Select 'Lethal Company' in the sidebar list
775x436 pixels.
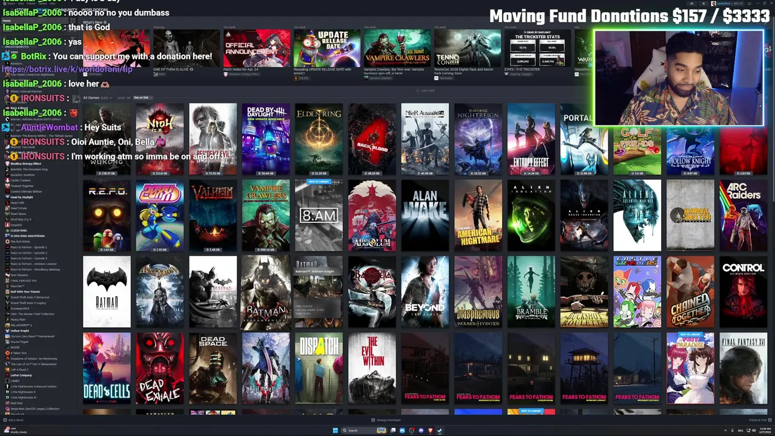point(21,375)
